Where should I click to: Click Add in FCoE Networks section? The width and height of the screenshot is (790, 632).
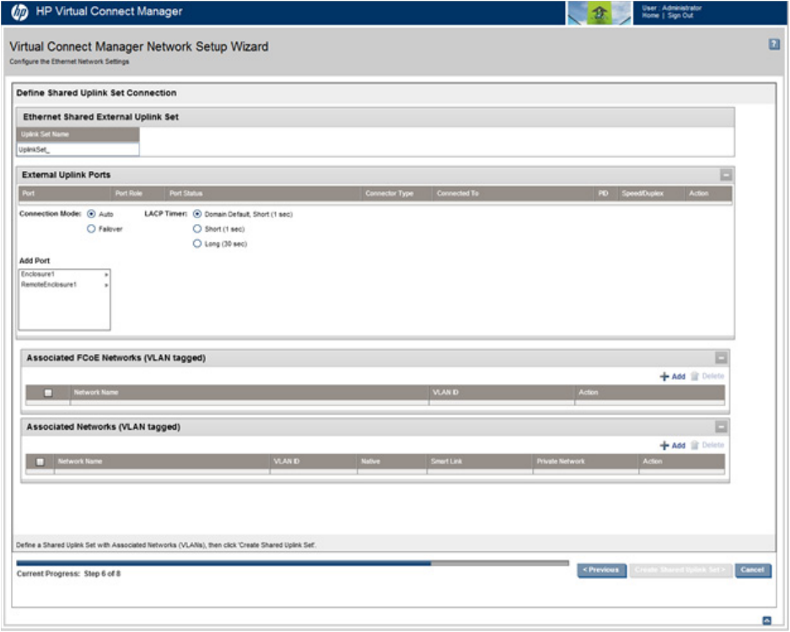[673, 377]
